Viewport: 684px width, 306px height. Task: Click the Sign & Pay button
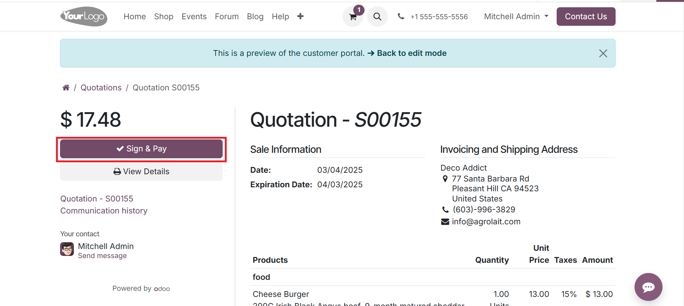pos(141,149)
